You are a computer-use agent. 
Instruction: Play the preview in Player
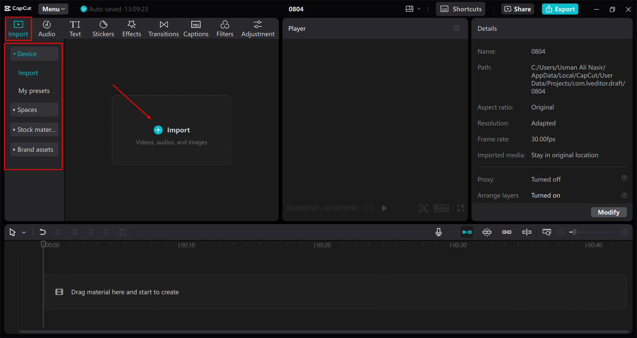tap(384, 208)
